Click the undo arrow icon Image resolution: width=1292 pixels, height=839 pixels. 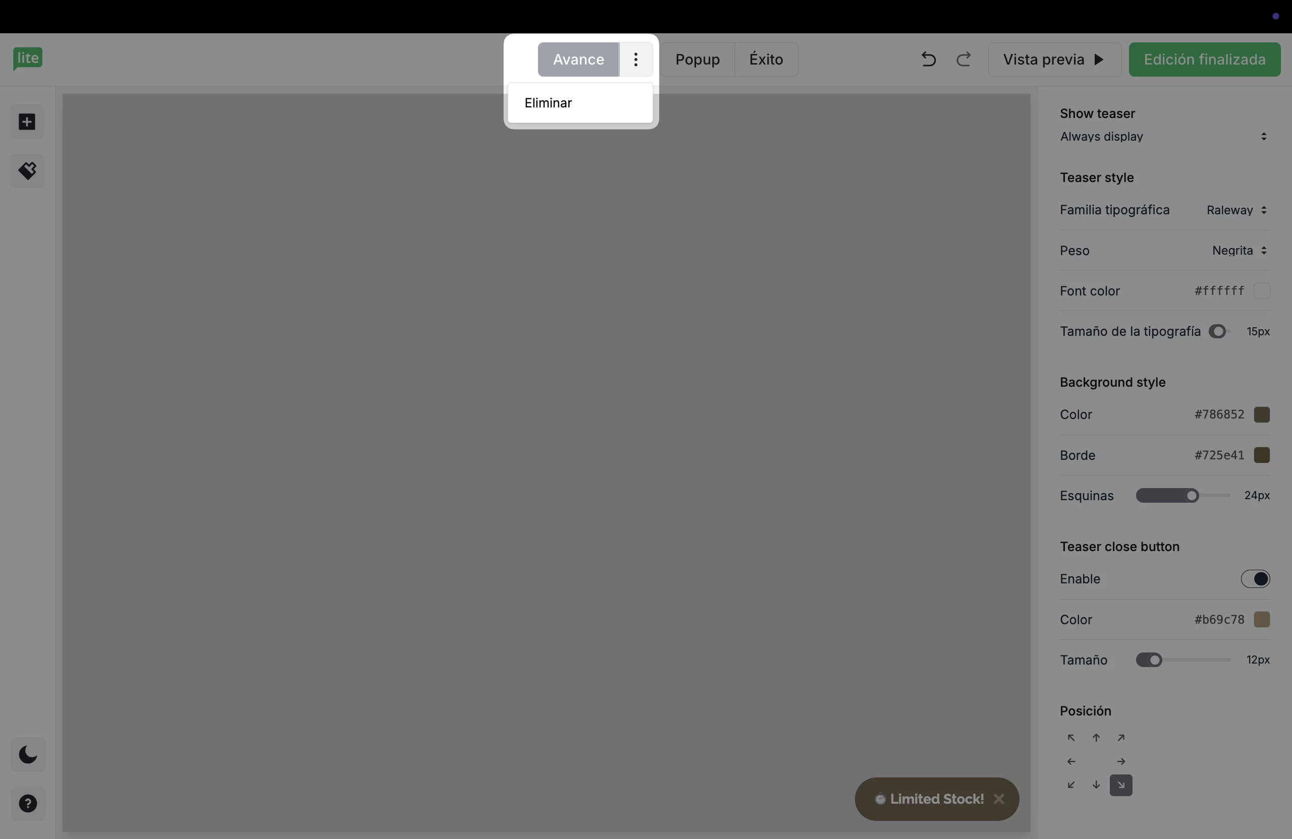coord(928,59)
